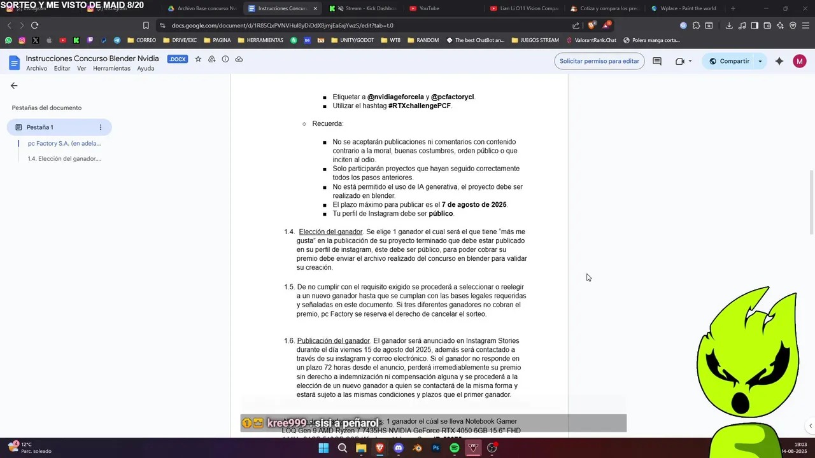Screen dimensions: 815x458
Task: Open the YouTube bookmark icon
Action: (x=62, y=40)
